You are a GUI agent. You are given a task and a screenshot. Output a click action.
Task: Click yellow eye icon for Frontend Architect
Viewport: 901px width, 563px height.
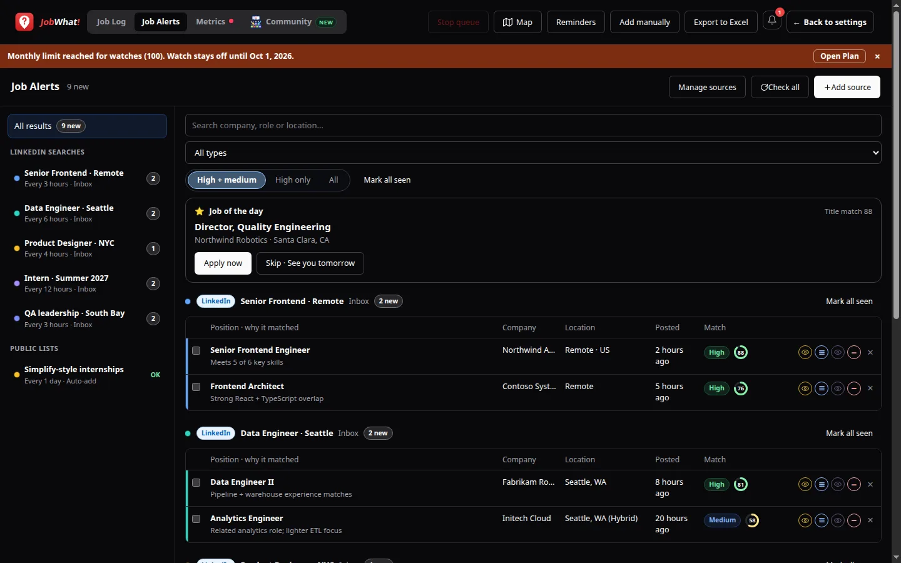[805, 388]
